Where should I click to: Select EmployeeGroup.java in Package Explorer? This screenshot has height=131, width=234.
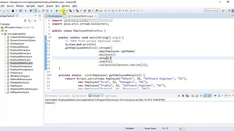pos(20,50)
